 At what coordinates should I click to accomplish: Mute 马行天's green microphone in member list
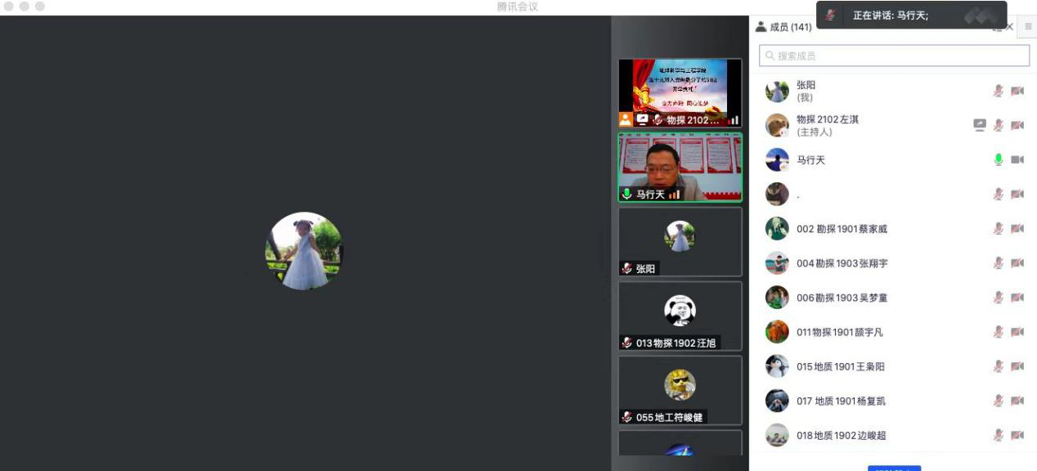(998, 159)
